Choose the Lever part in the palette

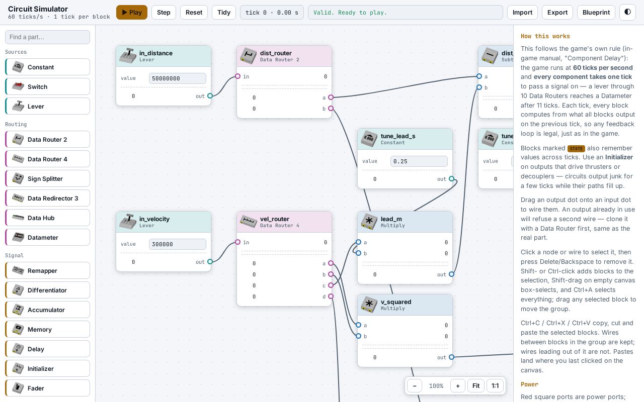tap(47, 106)
